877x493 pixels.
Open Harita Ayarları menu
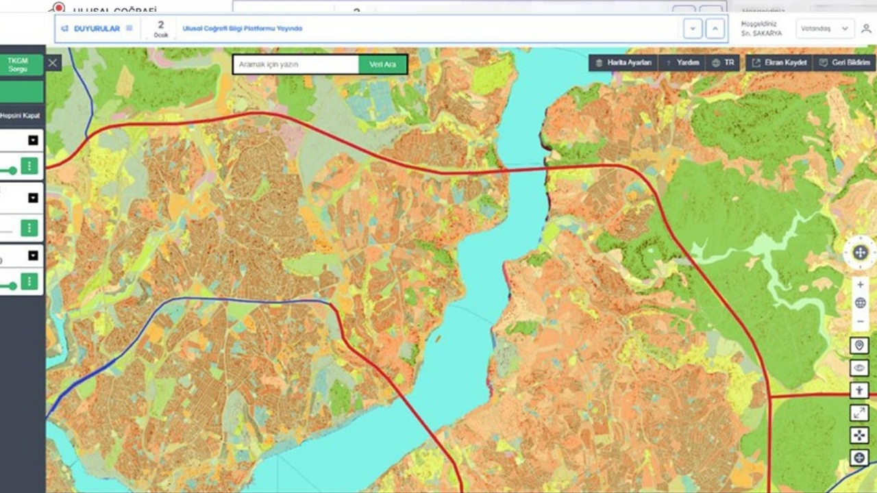[623, 63]
